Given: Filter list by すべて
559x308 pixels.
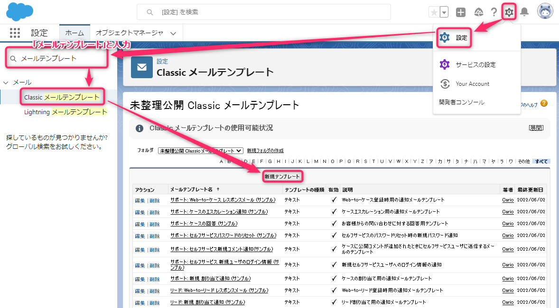Looking at the screenshot, I should pos(541,161).
